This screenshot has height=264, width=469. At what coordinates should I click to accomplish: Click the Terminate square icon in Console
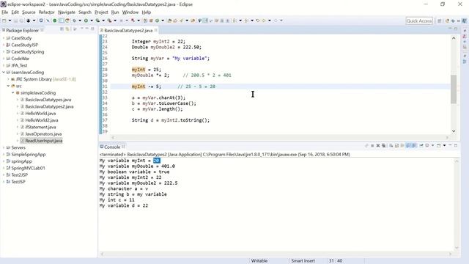tap(372, 145)
